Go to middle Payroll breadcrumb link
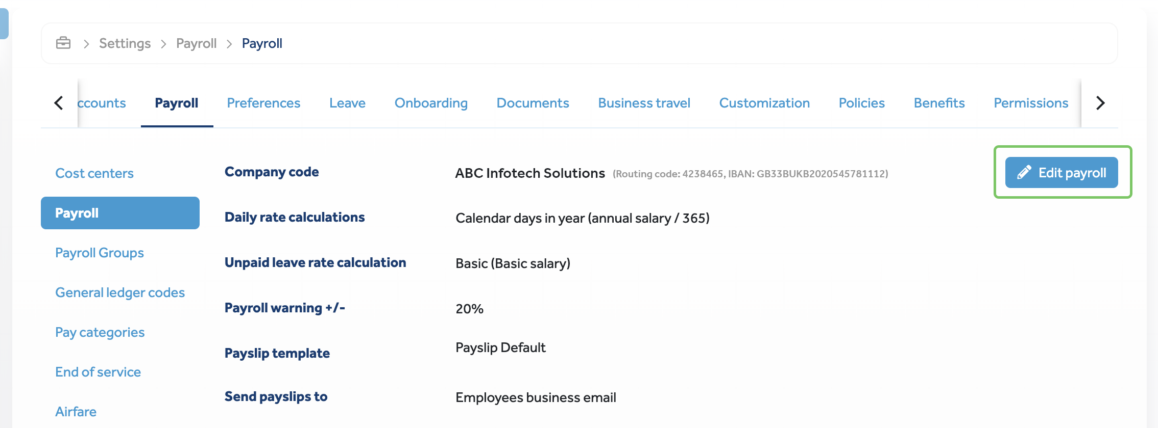Image resolution: width=1158 pixels, height=428 pixels. [x=196, y=43]
